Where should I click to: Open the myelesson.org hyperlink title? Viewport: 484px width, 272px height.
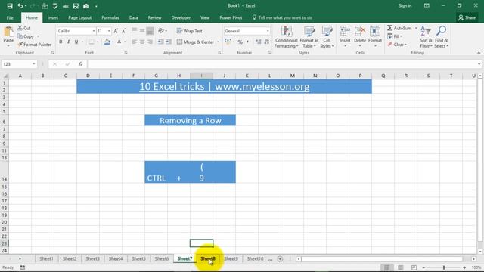tap(225, 87)
